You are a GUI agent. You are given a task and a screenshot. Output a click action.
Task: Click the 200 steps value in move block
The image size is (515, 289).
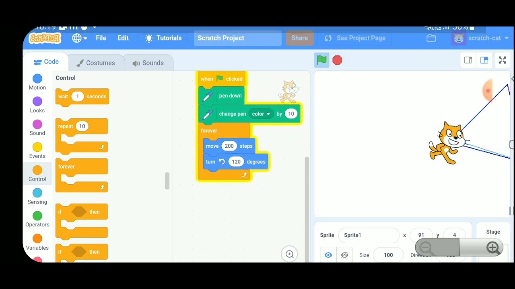pos(229,146)
